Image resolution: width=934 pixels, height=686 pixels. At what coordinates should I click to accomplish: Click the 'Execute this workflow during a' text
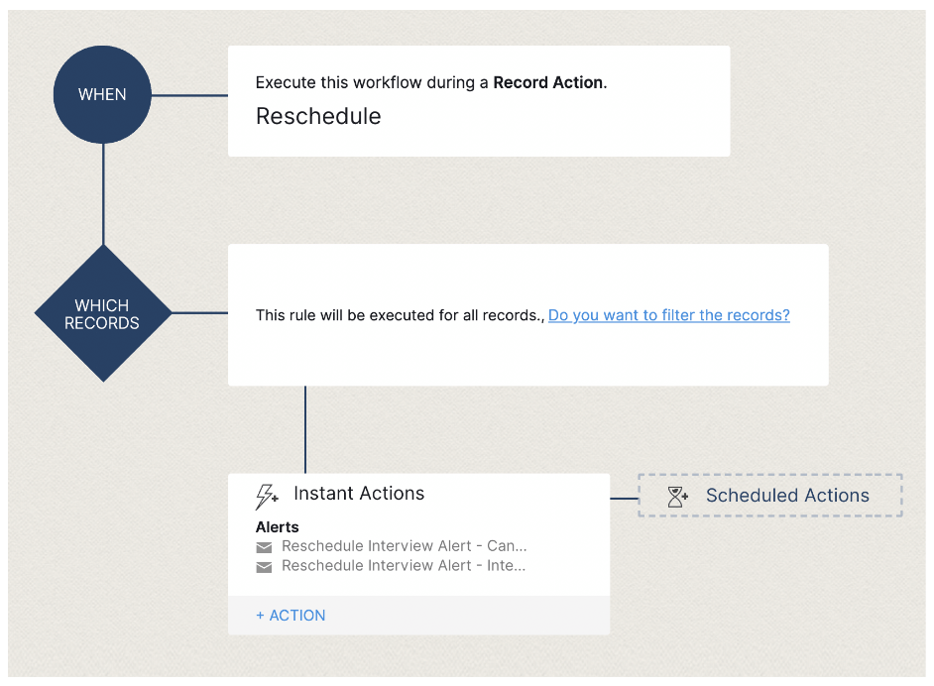[x=372, y=83]
